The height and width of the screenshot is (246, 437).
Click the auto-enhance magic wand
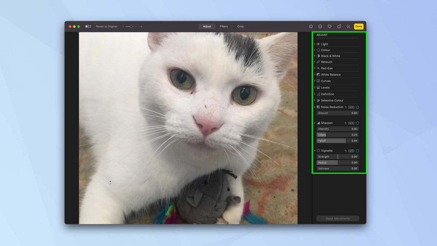pyautogui.click(x=348, y=26)
